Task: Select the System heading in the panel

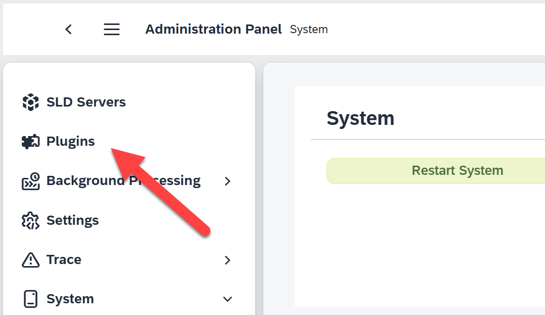Action: pyautogui.click(x=360, y=118)
